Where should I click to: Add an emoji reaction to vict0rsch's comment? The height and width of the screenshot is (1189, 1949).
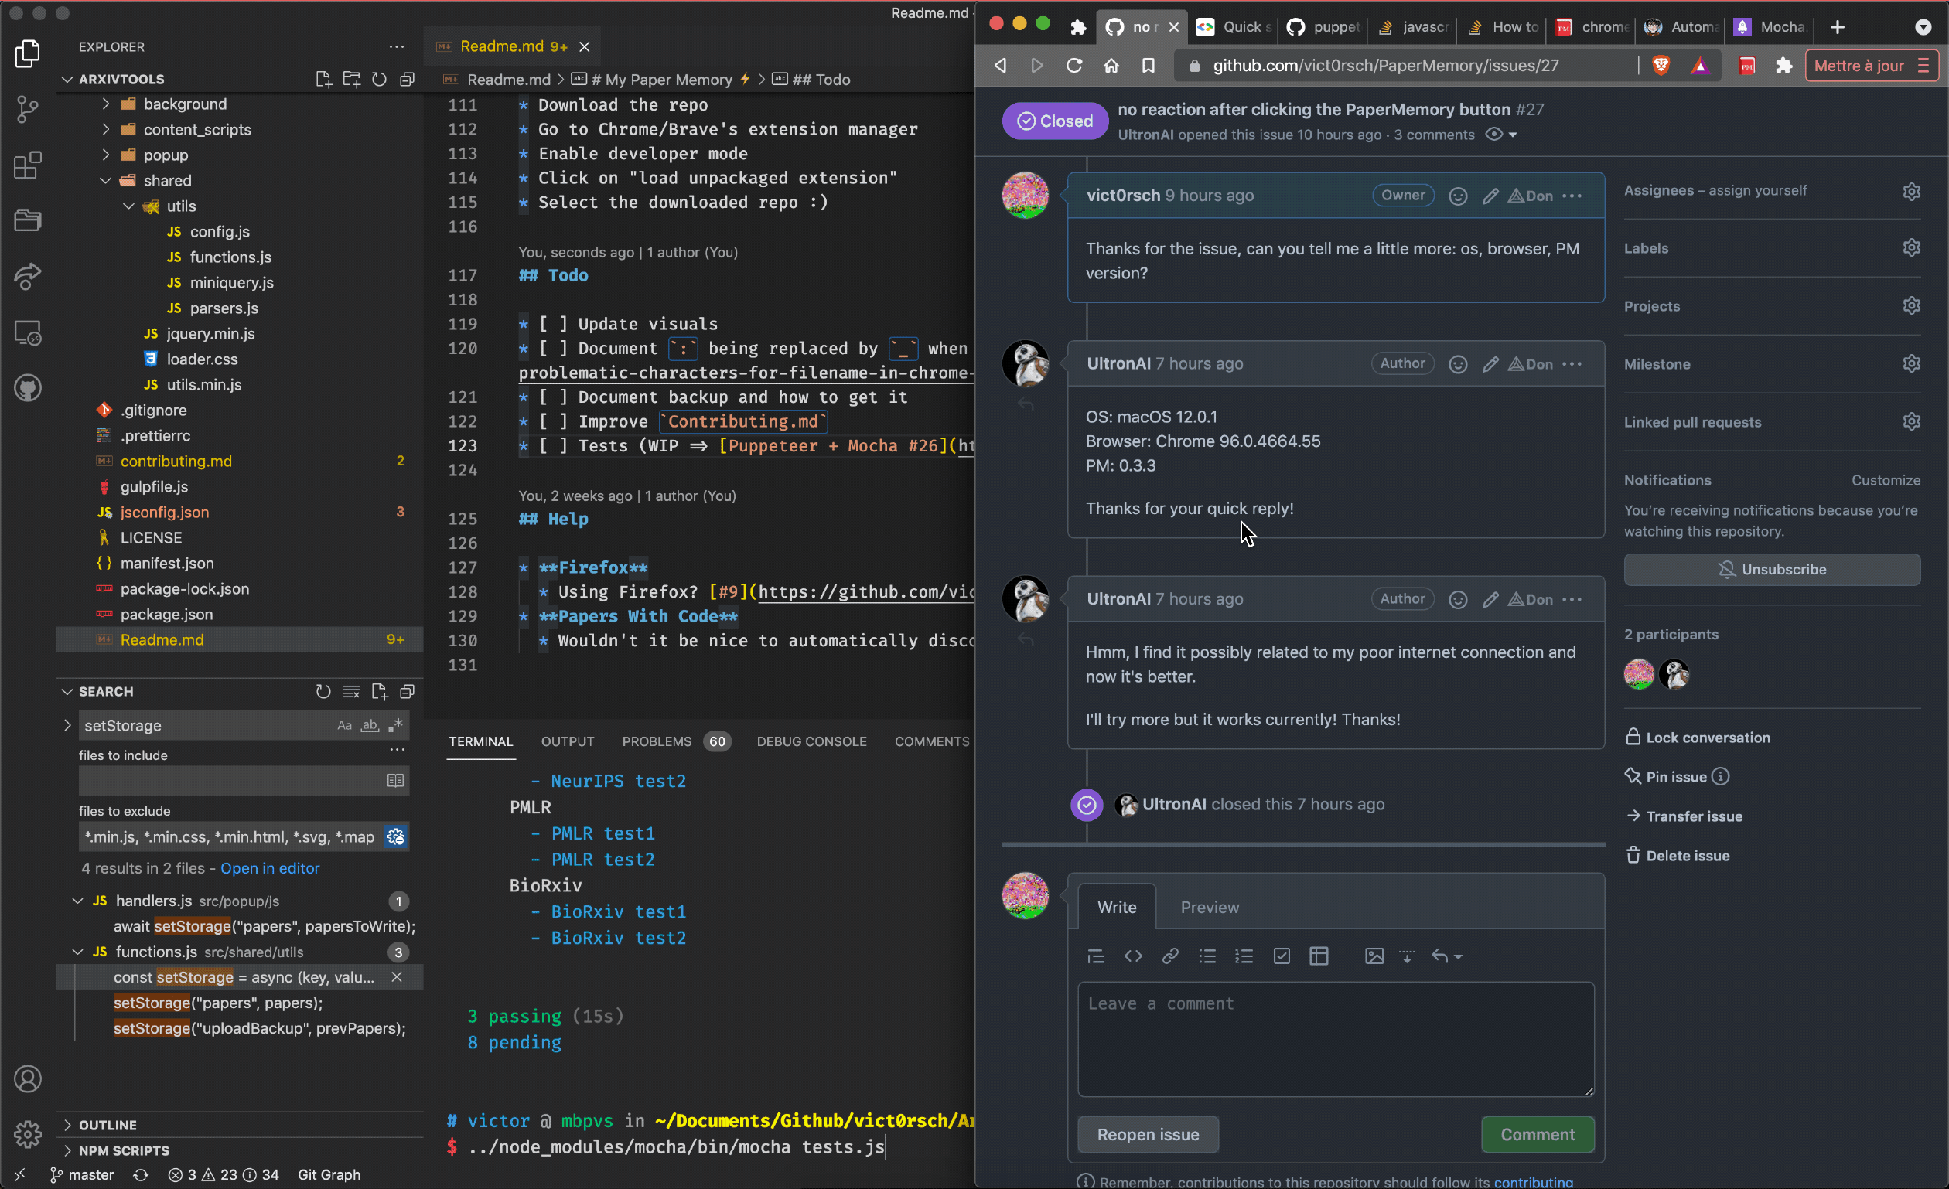click(1458, 196)
